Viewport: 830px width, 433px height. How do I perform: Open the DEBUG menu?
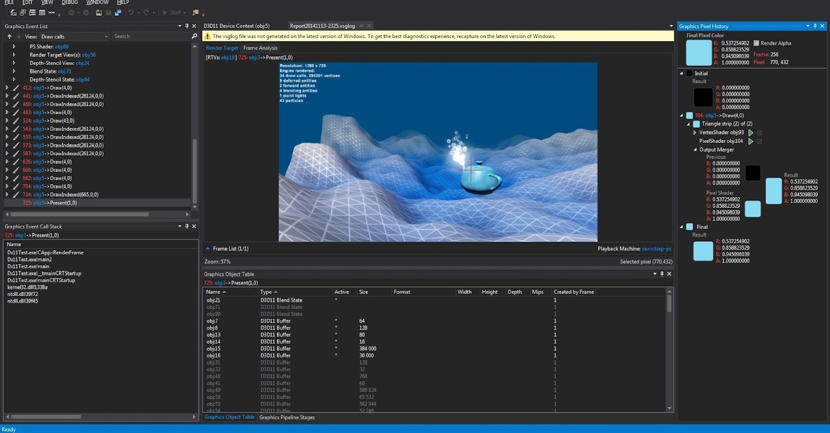[70, 3]
